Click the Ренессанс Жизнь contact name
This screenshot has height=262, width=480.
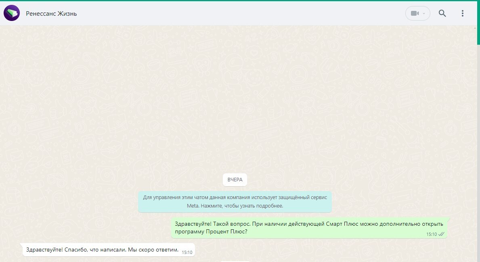[x=51, y=14]
